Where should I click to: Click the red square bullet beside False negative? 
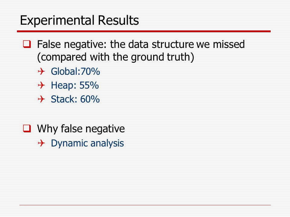27,44
